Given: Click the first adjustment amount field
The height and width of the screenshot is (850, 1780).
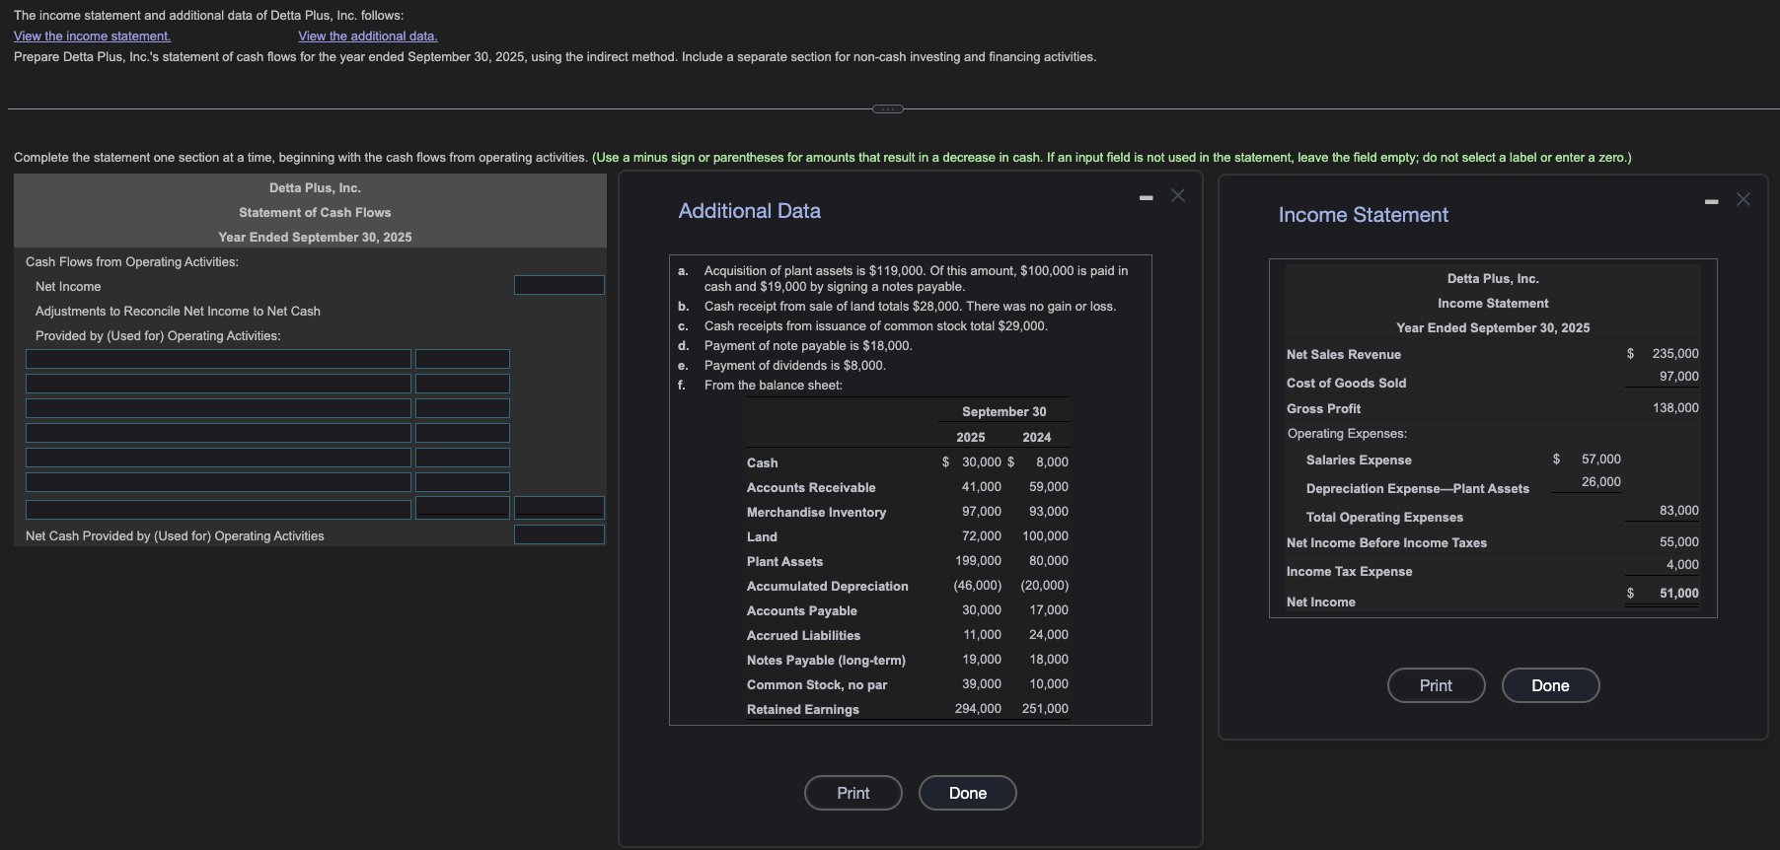Looking at the screenshot, I should click(463, 359).
